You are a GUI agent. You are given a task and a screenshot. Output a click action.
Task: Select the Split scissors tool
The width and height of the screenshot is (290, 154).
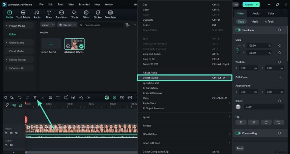tap(42, 98)
